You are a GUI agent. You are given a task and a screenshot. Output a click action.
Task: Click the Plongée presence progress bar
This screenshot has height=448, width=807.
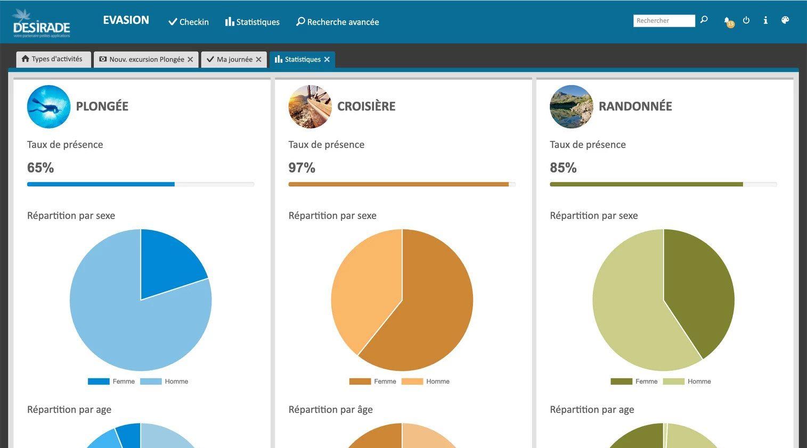(x=141, y=184)
